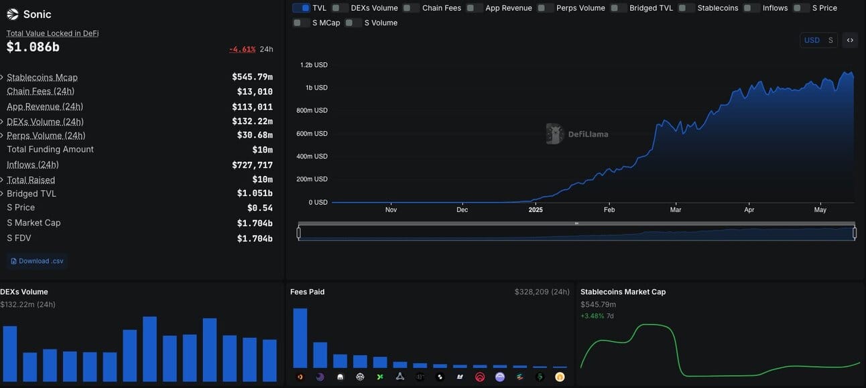Image resolution: width=866 pixels, height=388 pixels.
Task: Enable the Inflows chart toggle
Action: [752, 8]
